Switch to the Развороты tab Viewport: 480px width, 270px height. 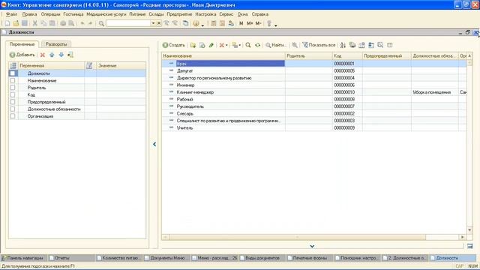click(56, 44)
